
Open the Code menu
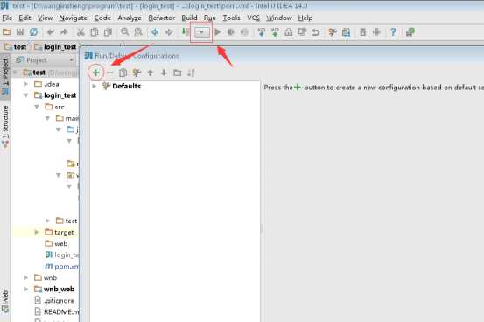tap(102, 17)
